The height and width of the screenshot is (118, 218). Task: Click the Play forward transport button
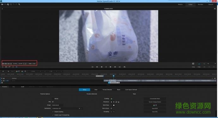111,67
